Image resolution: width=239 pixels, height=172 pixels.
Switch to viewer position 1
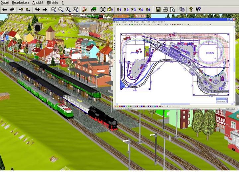pyautogui.click(x=119, y=10)
